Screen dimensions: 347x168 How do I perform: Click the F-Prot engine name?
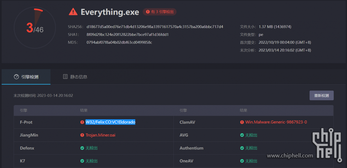[26, 122]
